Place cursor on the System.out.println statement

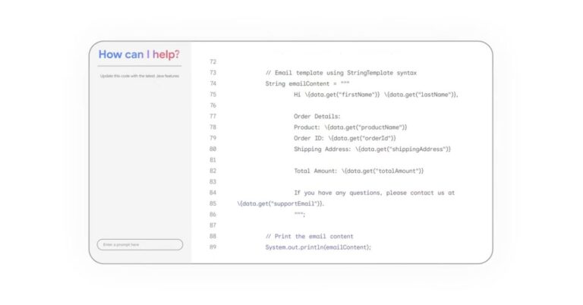pos(318,247)
